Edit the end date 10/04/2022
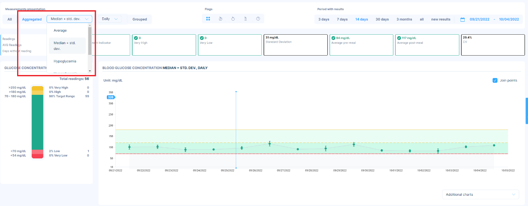 509,19
